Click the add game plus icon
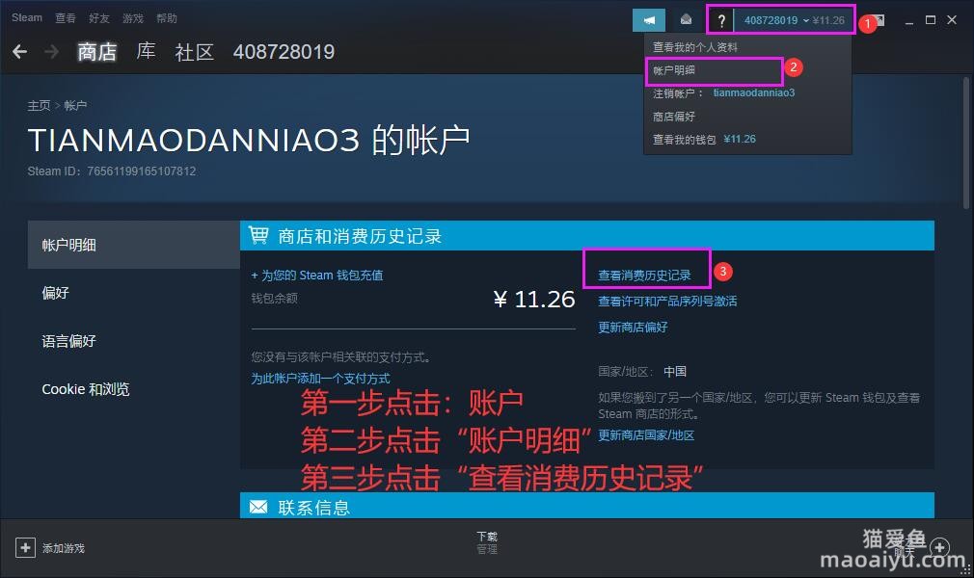 click(25, 547)
